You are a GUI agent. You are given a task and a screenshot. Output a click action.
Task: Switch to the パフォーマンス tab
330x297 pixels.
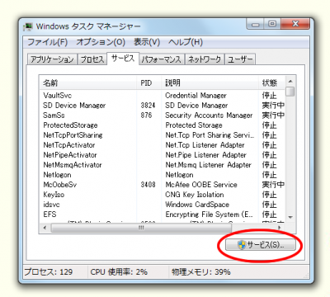[162, 59]
